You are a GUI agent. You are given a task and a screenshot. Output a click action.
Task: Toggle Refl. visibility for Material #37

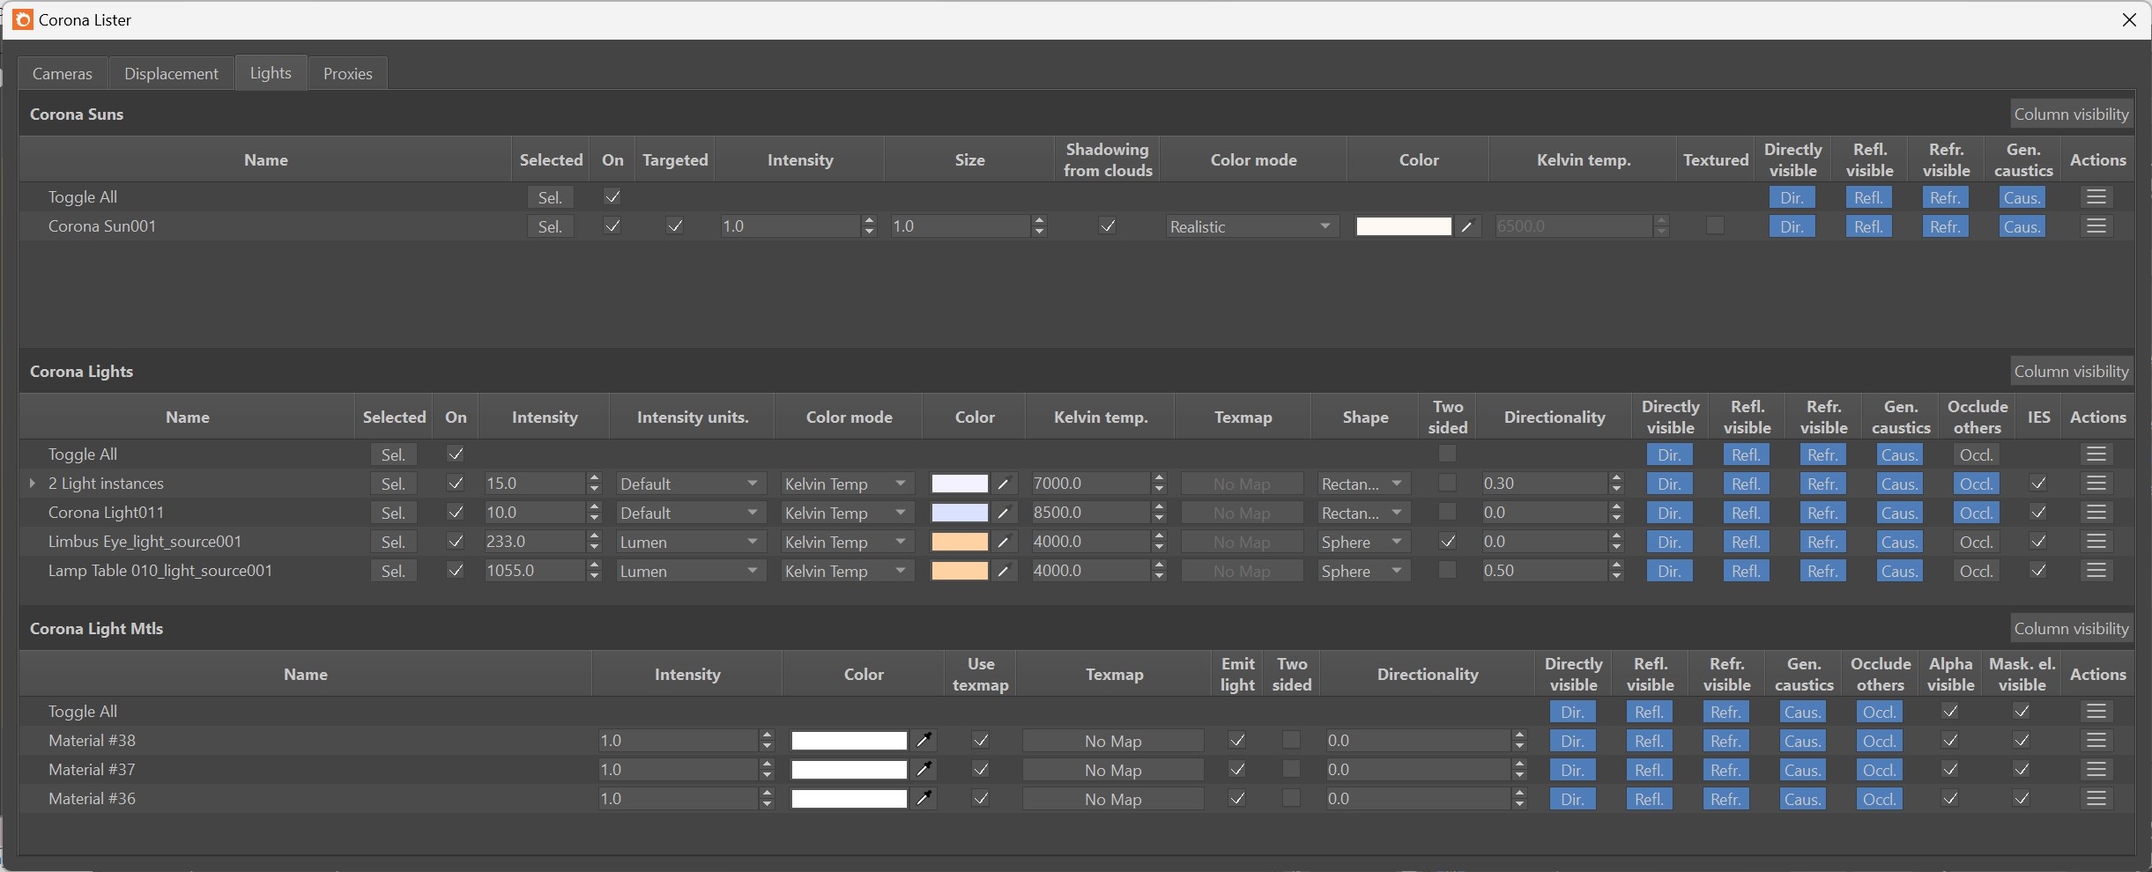1649,770
